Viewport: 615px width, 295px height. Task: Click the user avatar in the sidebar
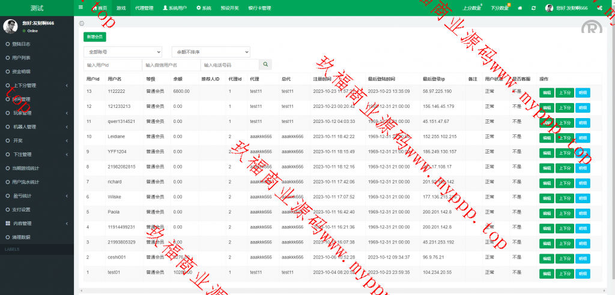click(10, 26)
